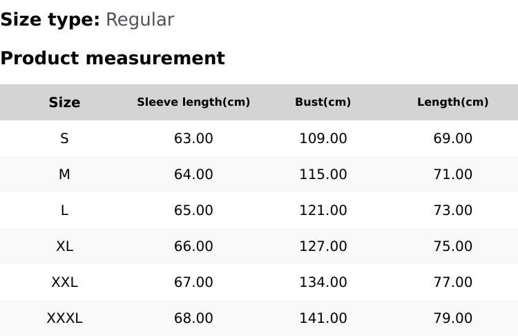Click the Bust(cm) column header
This screenshot has height=336, width=518.
(x=323, y=102)
